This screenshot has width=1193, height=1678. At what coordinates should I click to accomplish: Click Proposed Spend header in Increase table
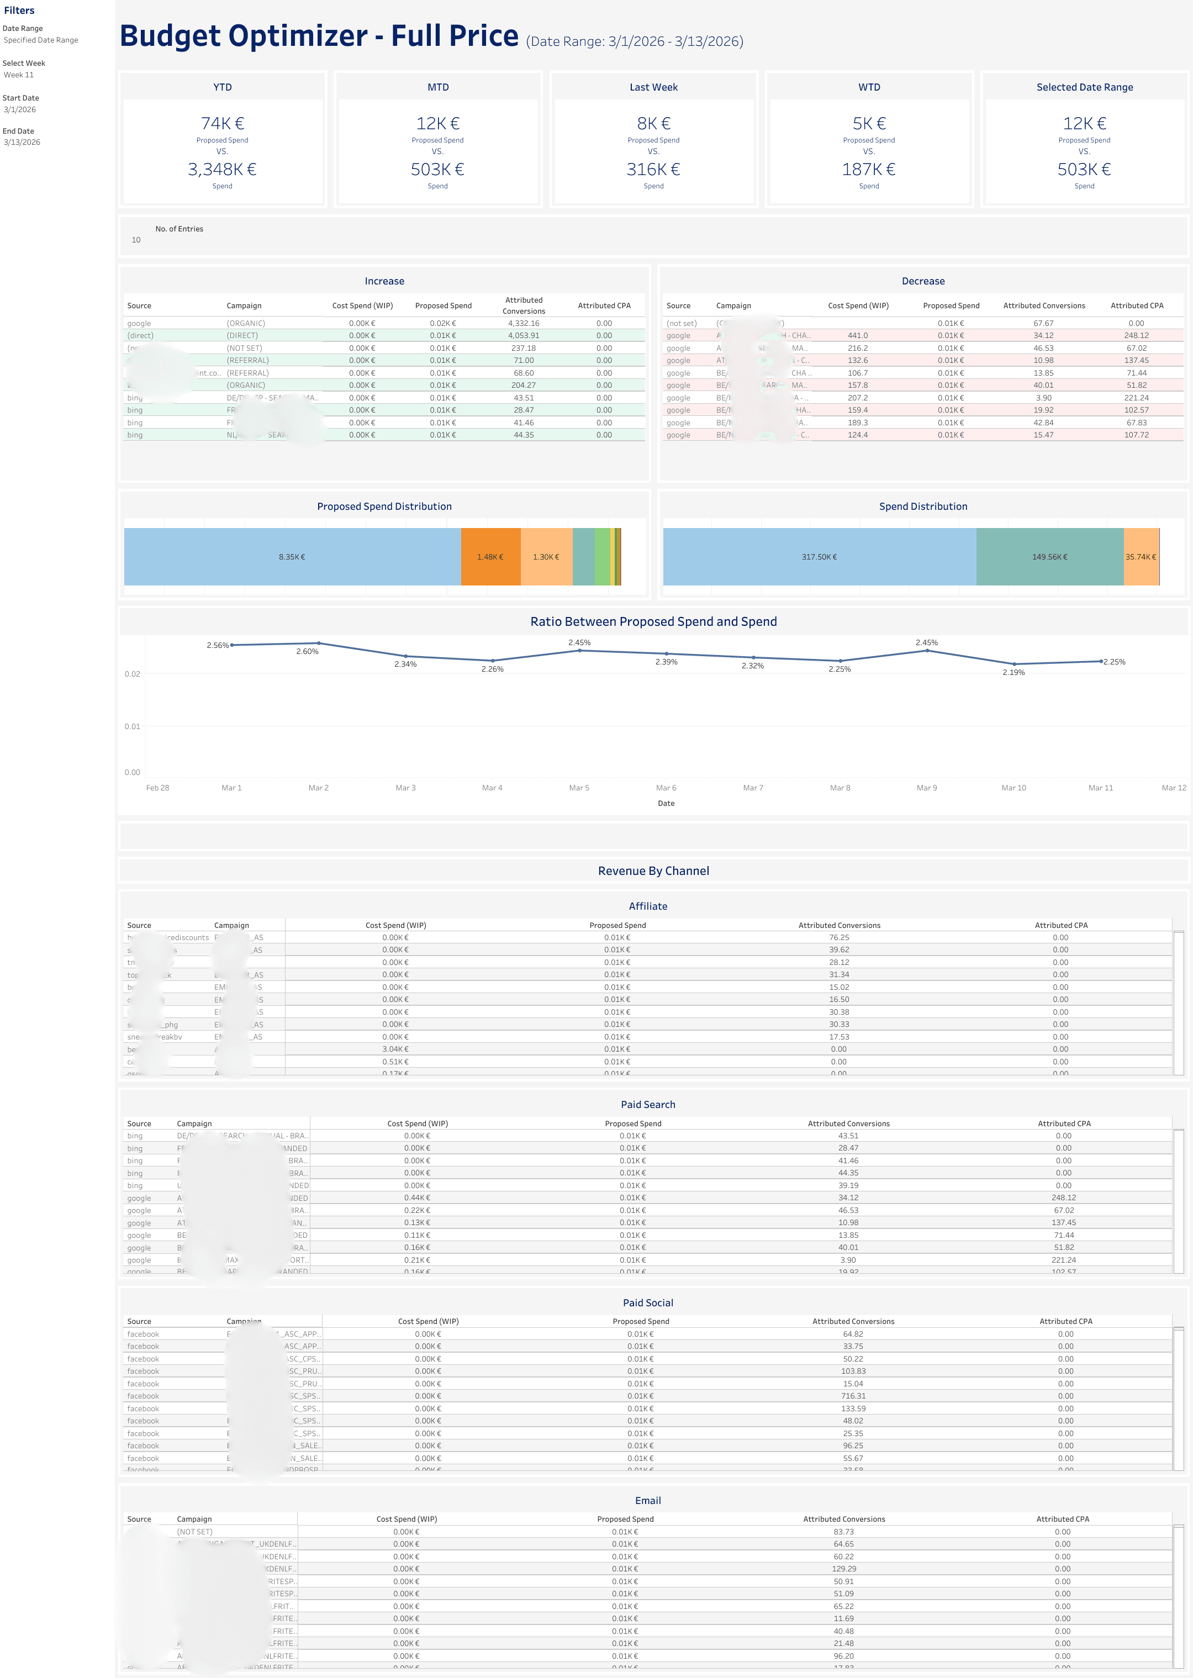coord(443,305)
